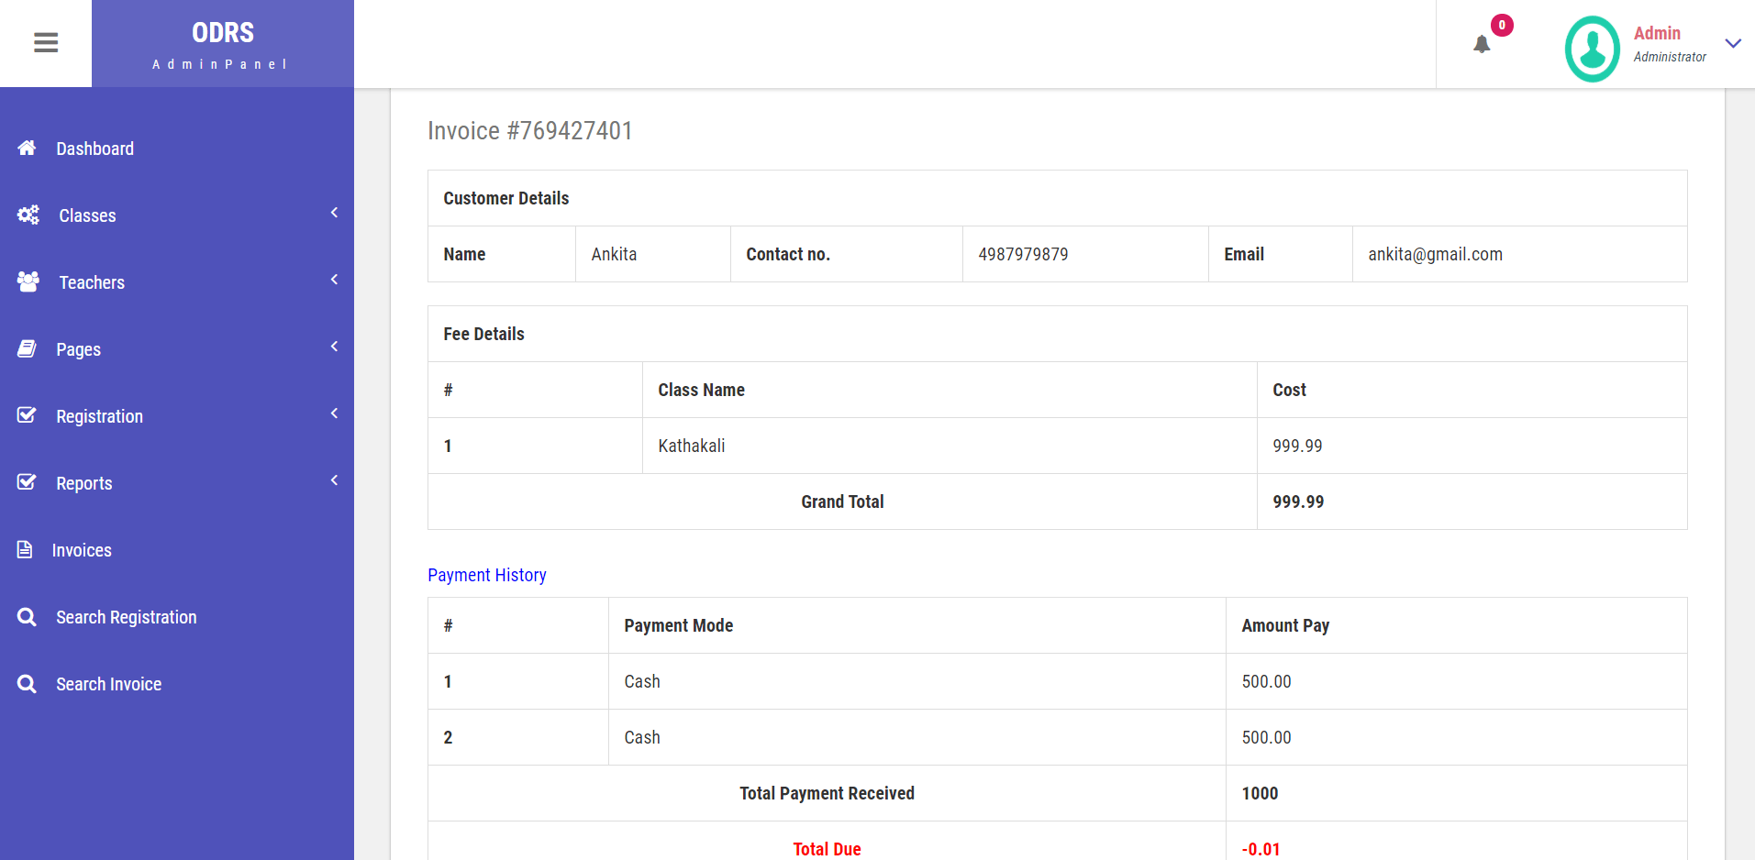This screenshot has height=860, width=1755.
Task: Click the notification bell icon
Action: 1481,44
